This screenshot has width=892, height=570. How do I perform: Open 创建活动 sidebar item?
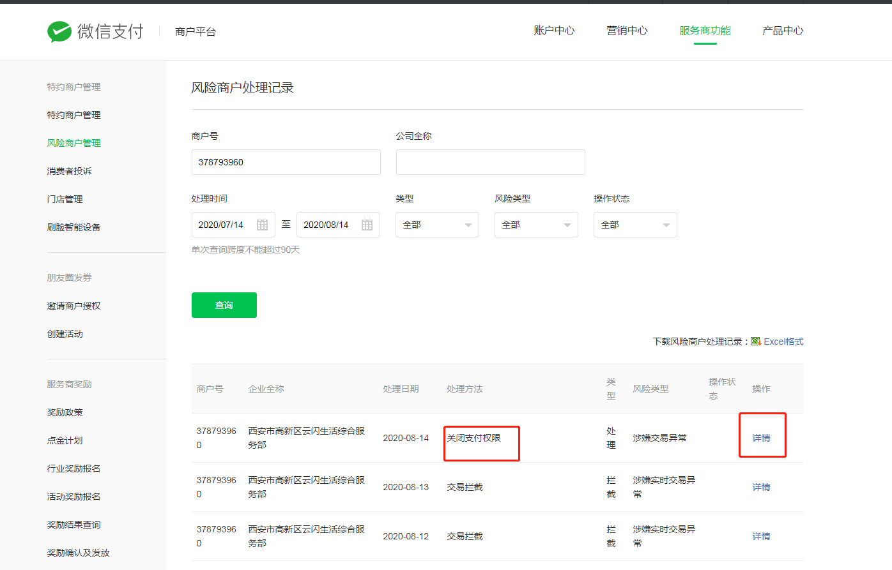pos(65,334)
